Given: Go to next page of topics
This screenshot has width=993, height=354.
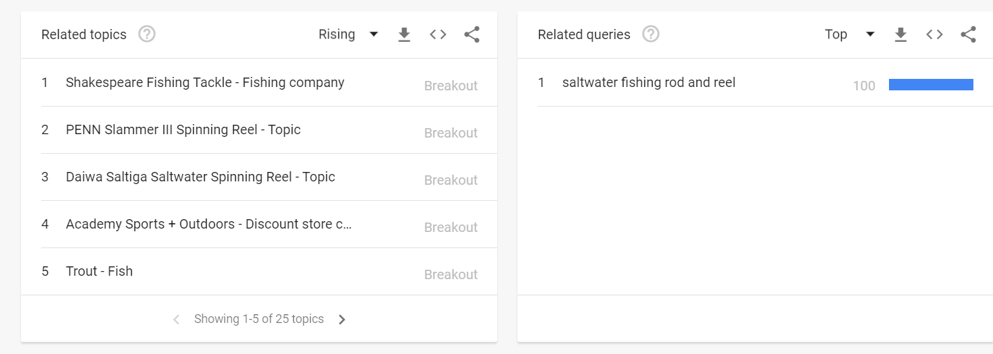Looking at the screenshot, I should click(x=342, y=320).
